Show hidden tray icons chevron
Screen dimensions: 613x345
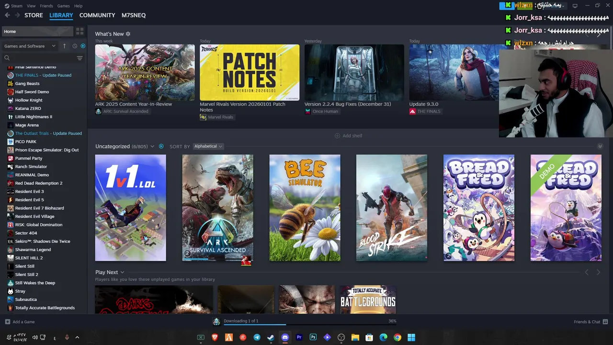click(77, 337)
